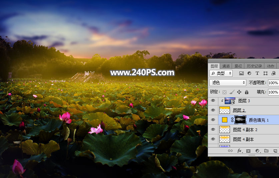
Task: Hide the 颜色填充 1 layer
Action: pyautogui.click(x=213, y=120)
